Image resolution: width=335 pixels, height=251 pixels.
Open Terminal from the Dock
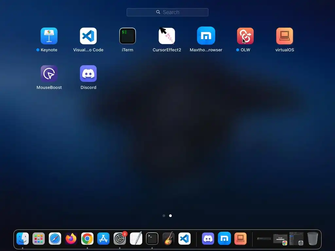[x=152, y=238]
